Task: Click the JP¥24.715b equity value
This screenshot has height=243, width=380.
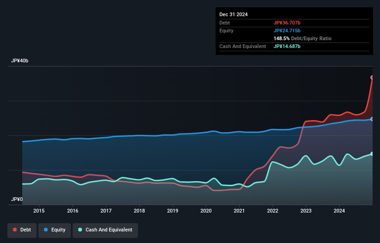Action: (287, 30)
